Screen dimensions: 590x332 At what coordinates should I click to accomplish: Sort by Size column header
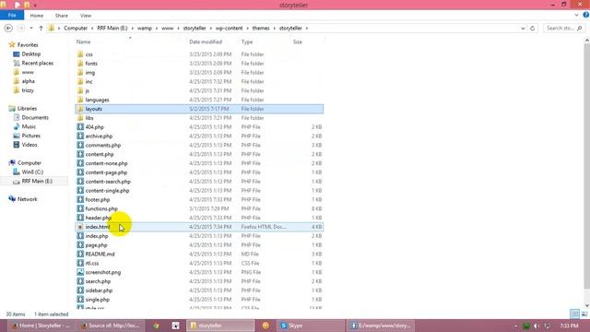(x=297, y=41)
